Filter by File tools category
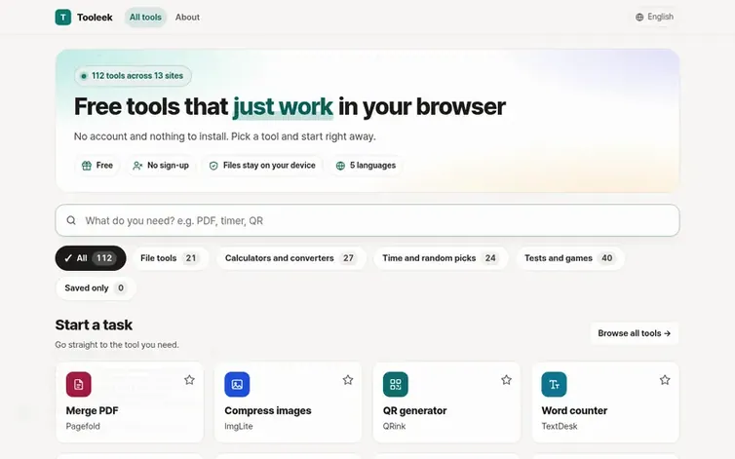 (170, 258)
